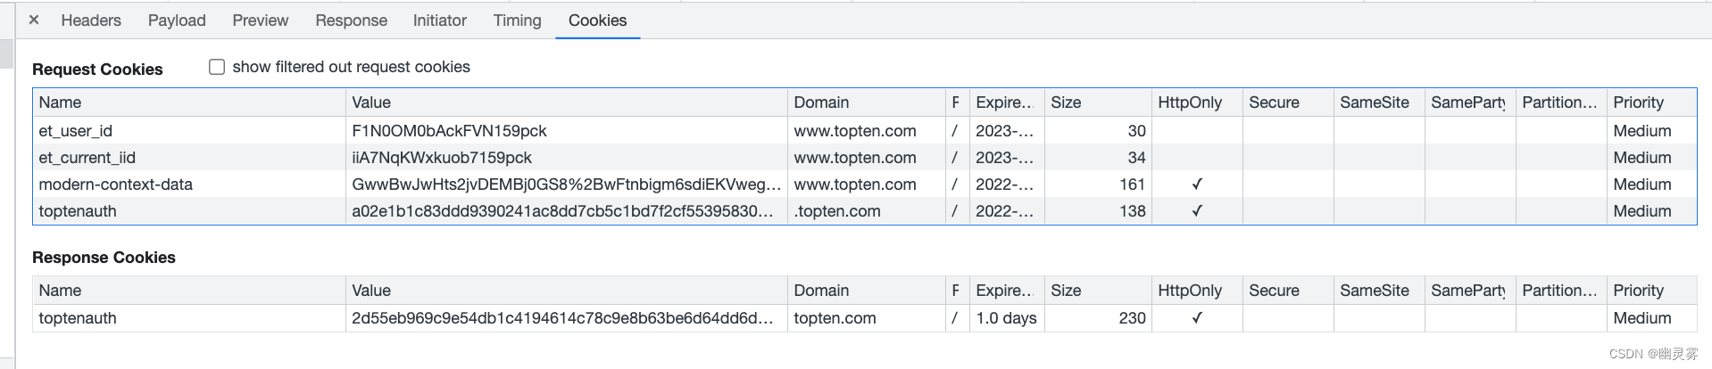Screen dimensions: 1712x369
Task: Close the request details panel
Action: pyautogui.click(x=34, y=20)
